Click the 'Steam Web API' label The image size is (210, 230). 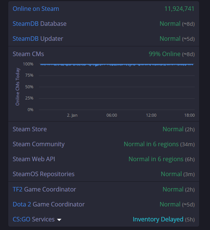(x=34, y=159)
